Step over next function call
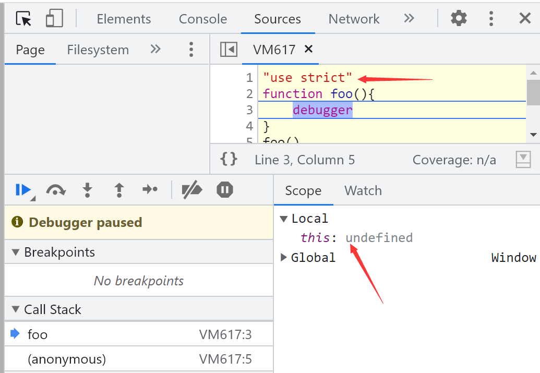540x373 pixels. pos(55,190)
